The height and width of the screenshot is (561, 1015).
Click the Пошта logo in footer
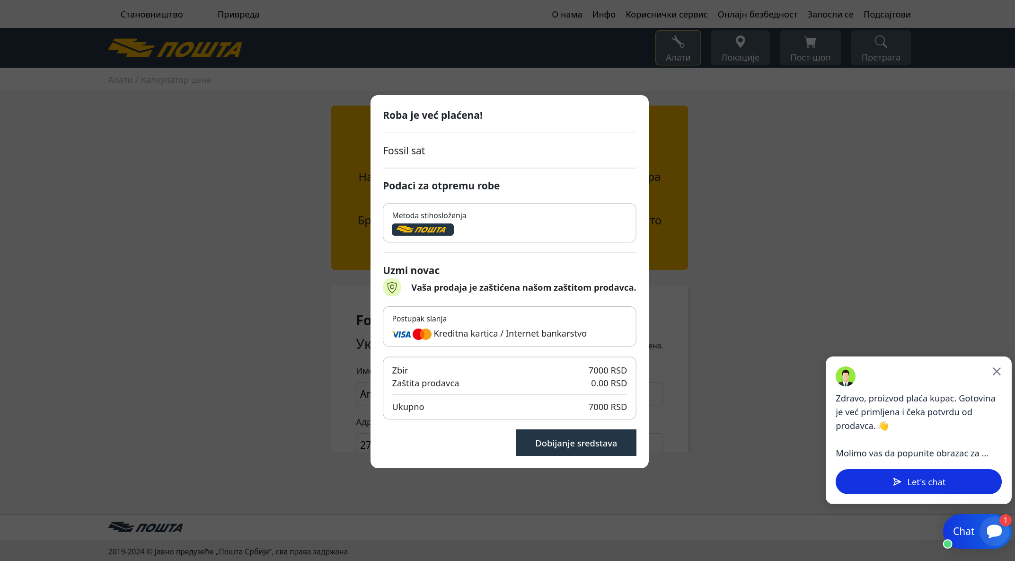coord(145,527)
